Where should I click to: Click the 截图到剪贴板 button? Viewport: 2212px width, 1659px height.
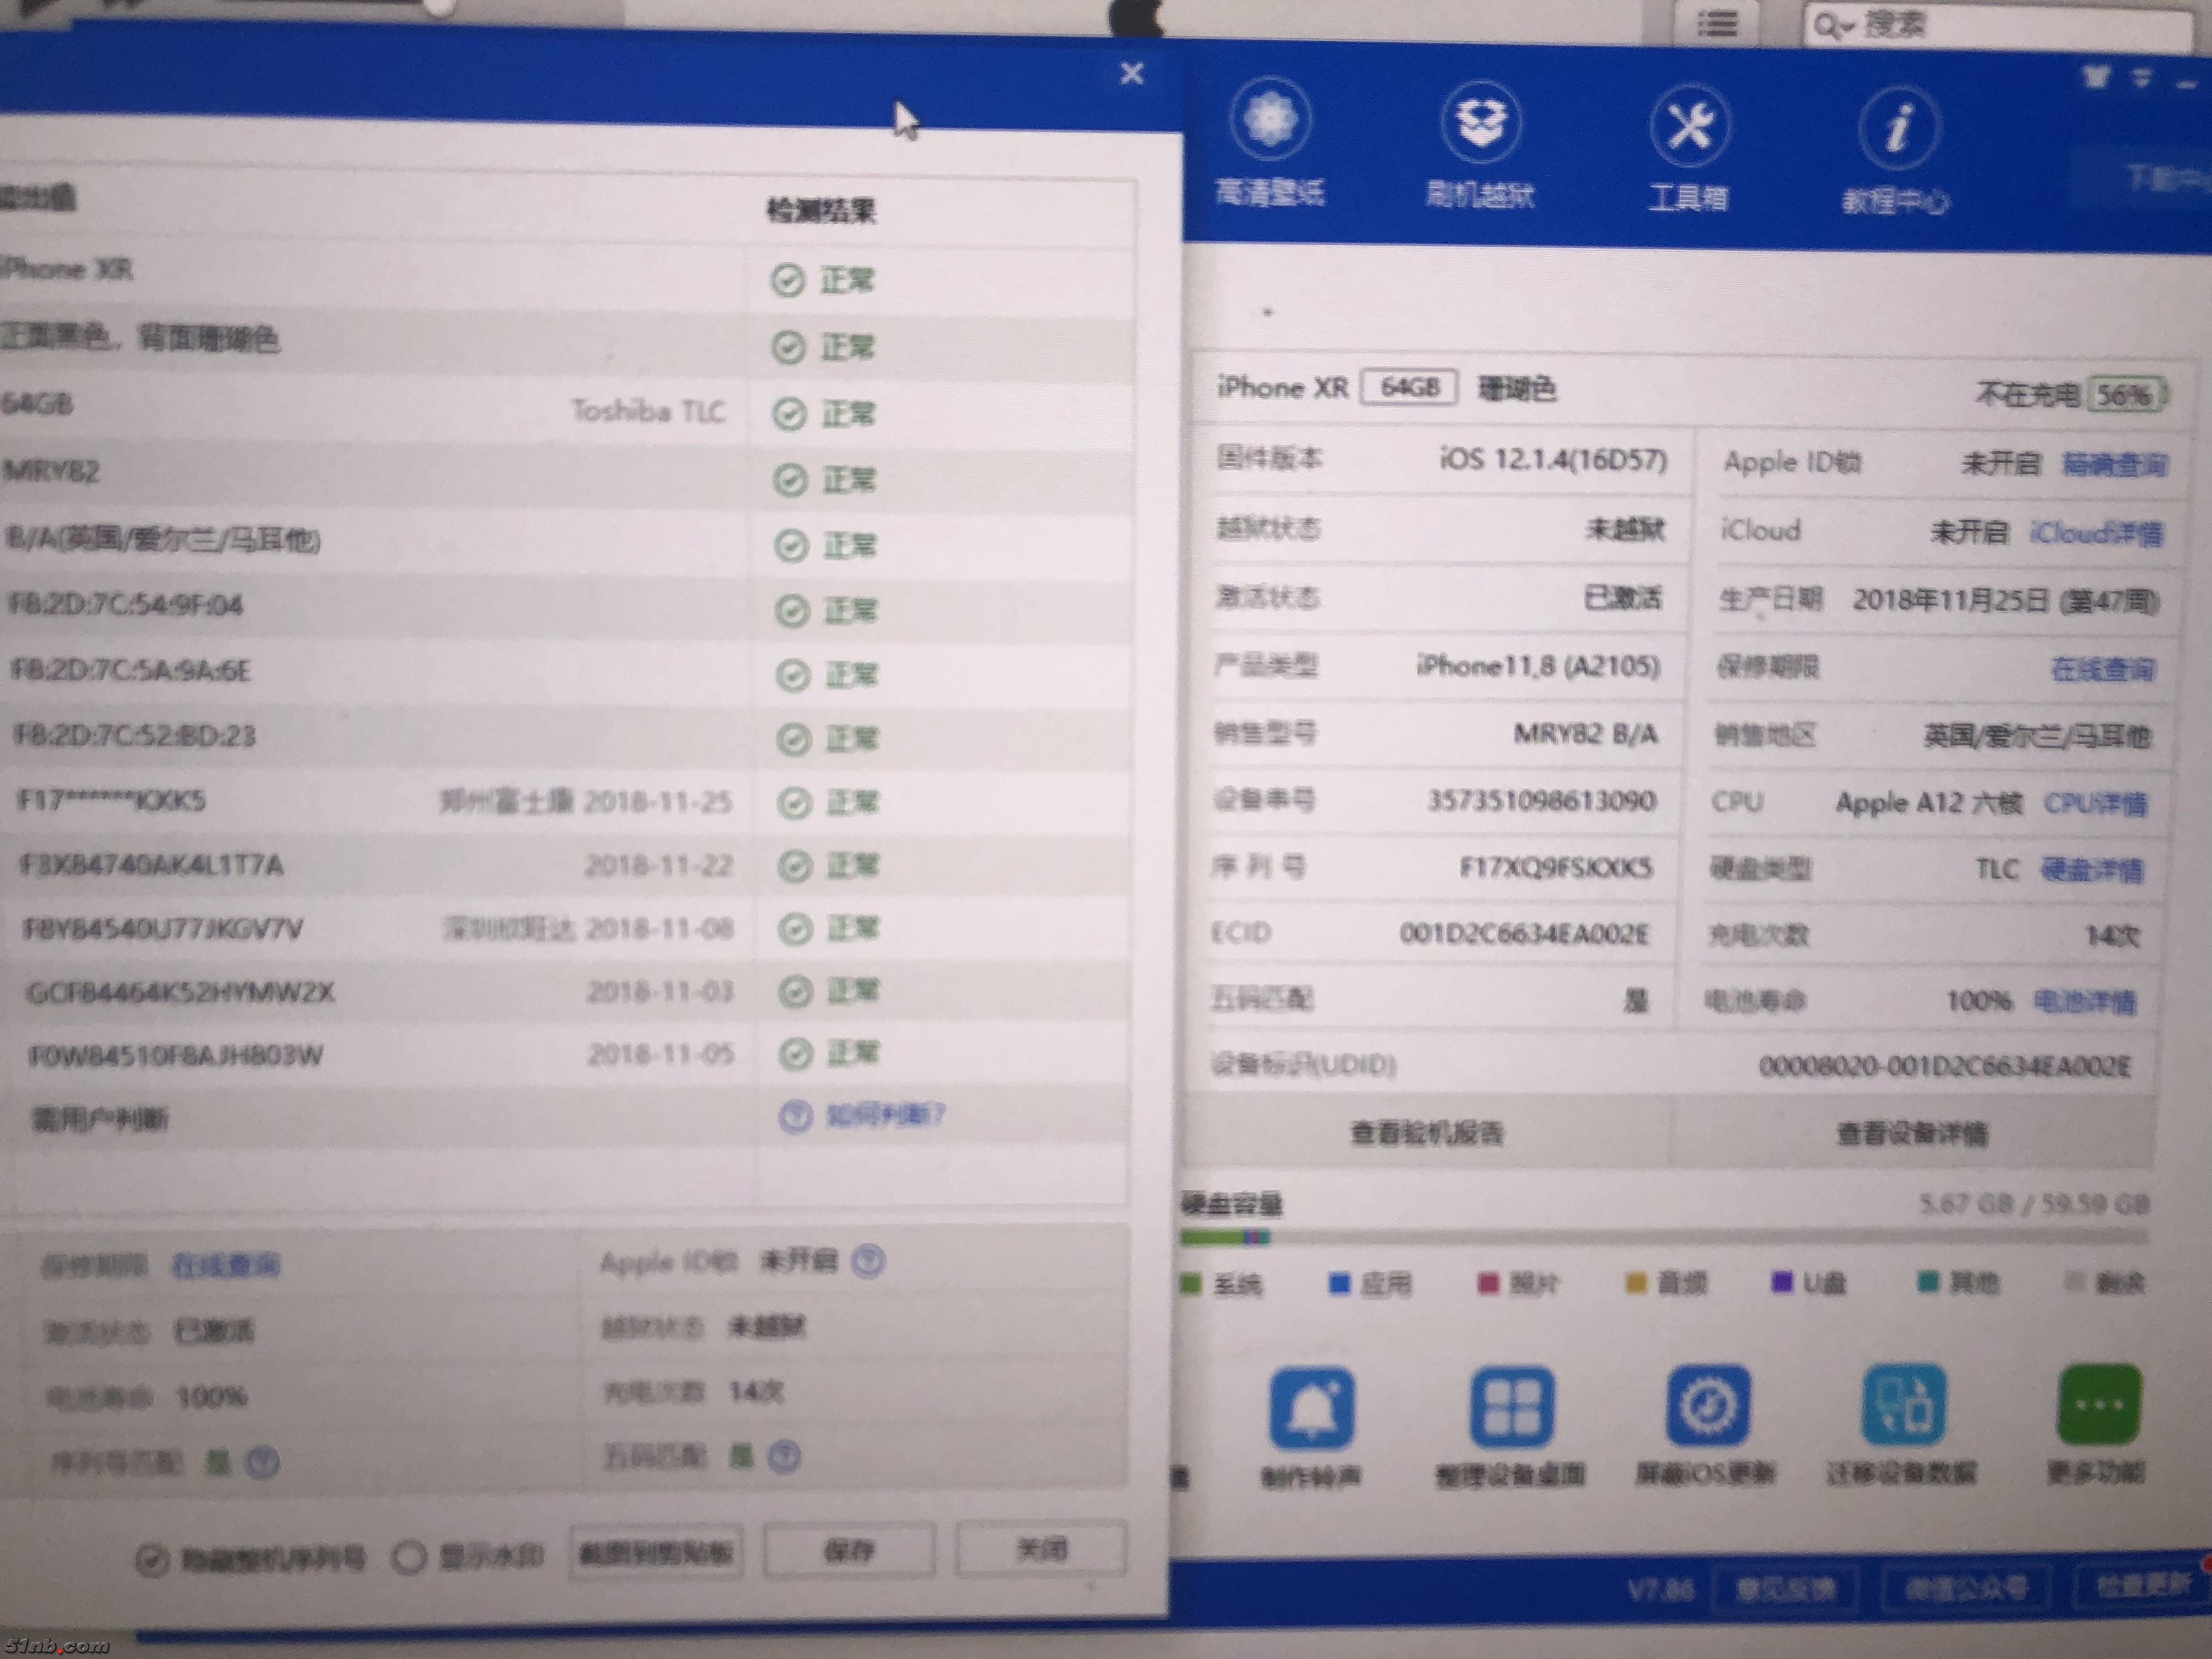[x=656, y=1553]
